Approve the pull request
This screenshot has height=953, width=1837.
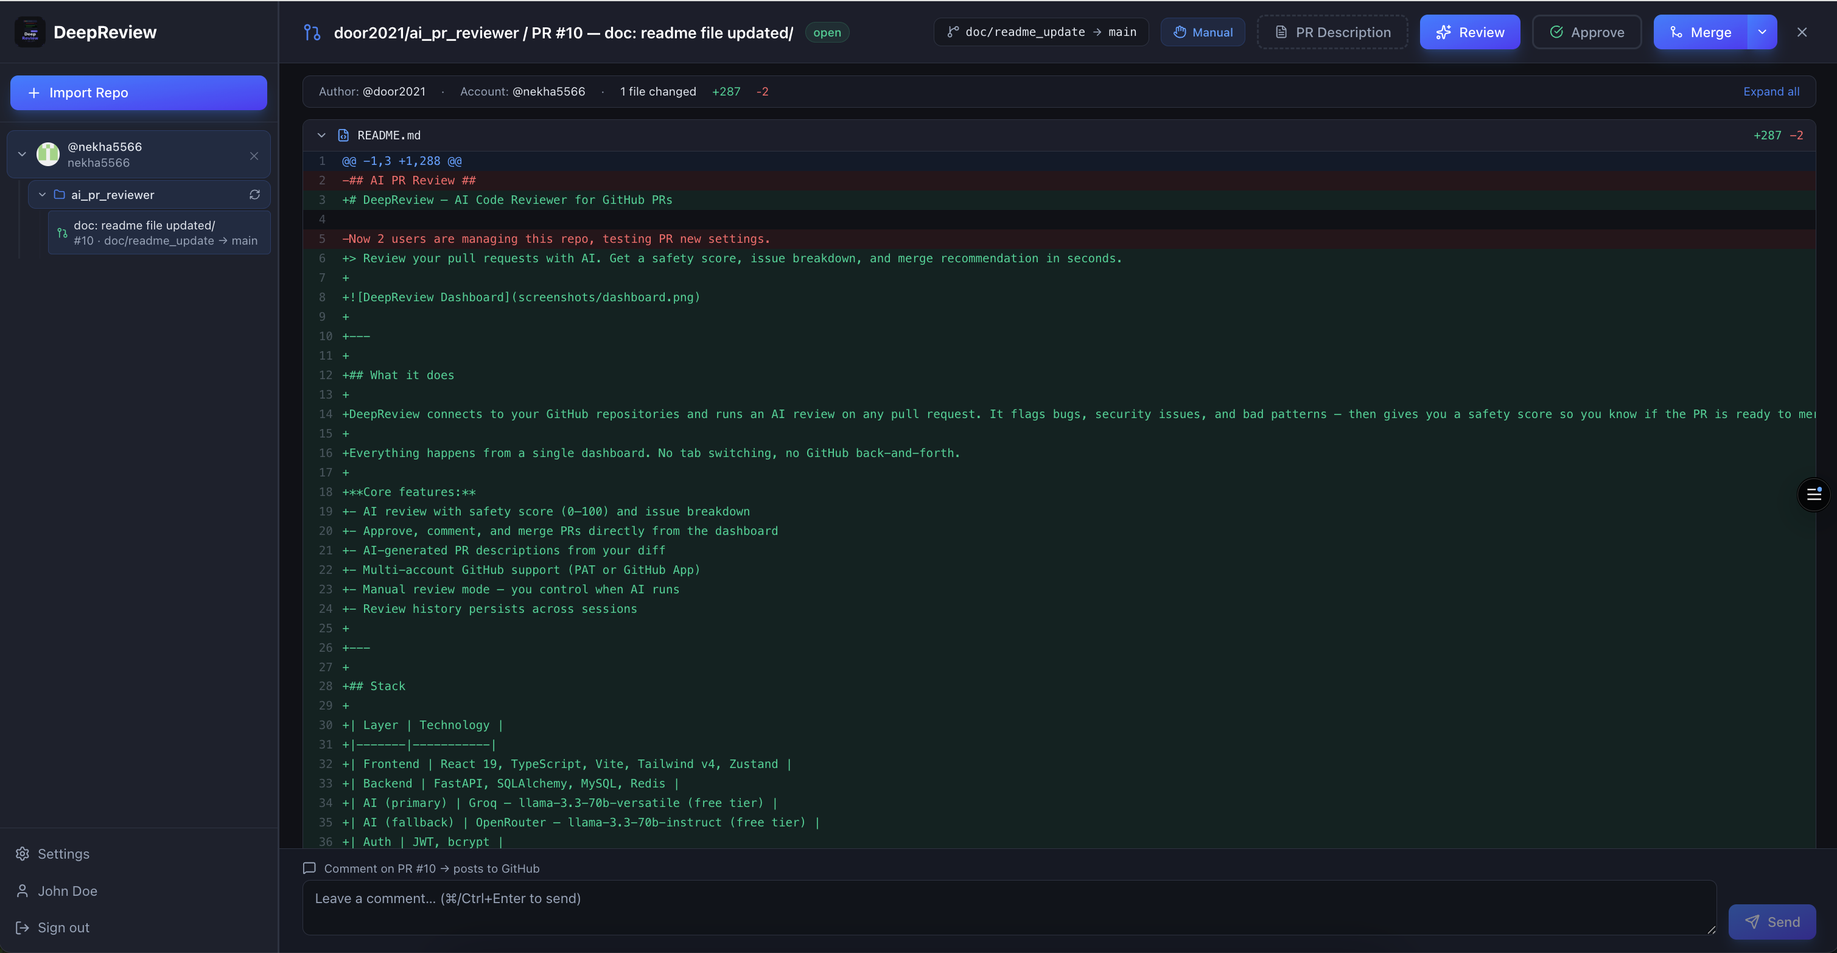click(1586, 32)
